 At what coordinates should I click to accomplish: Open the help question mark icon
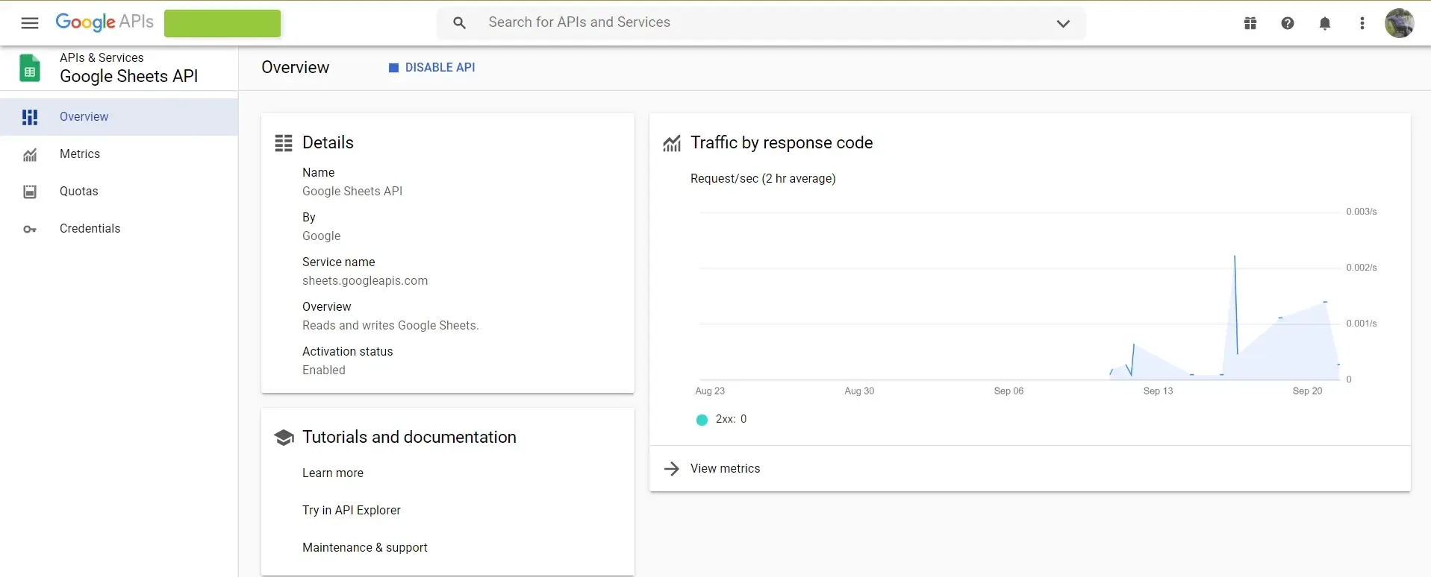1288,23
